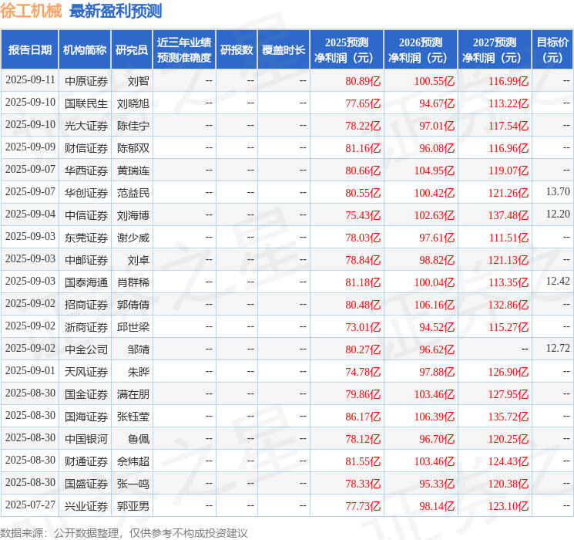Click researcher name 刘智

tap(139, 81)
